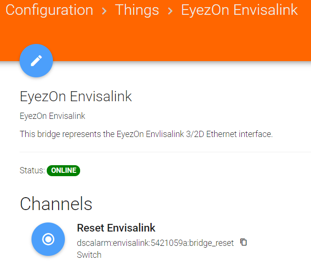This screenshot has height=264, width=311.
Task: Click the chevron after Things breadcrumb
Action: (x=170, y=11)
